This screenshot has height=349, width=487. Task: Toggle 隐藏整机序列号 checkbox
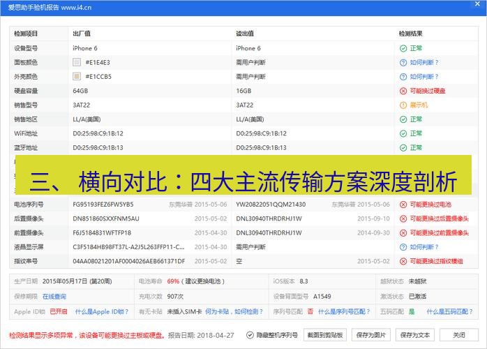click(x=250, y=335)
